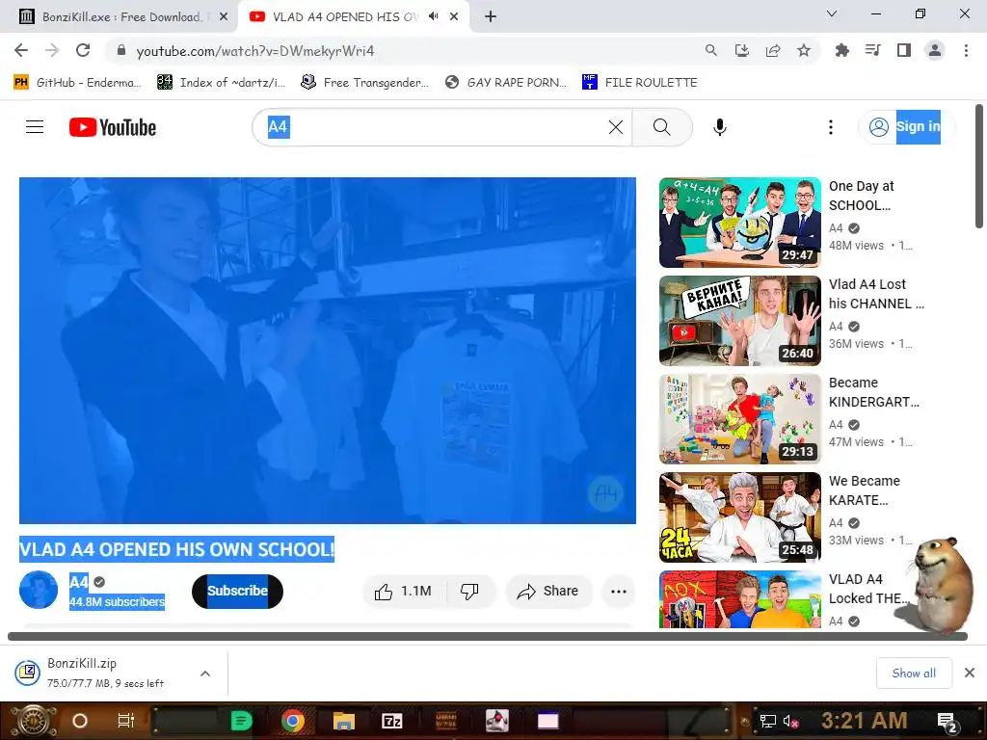The height and width of the screenshot is (740, 987).
Task: Clear the YouTube search box
Action: coord(616,127)
